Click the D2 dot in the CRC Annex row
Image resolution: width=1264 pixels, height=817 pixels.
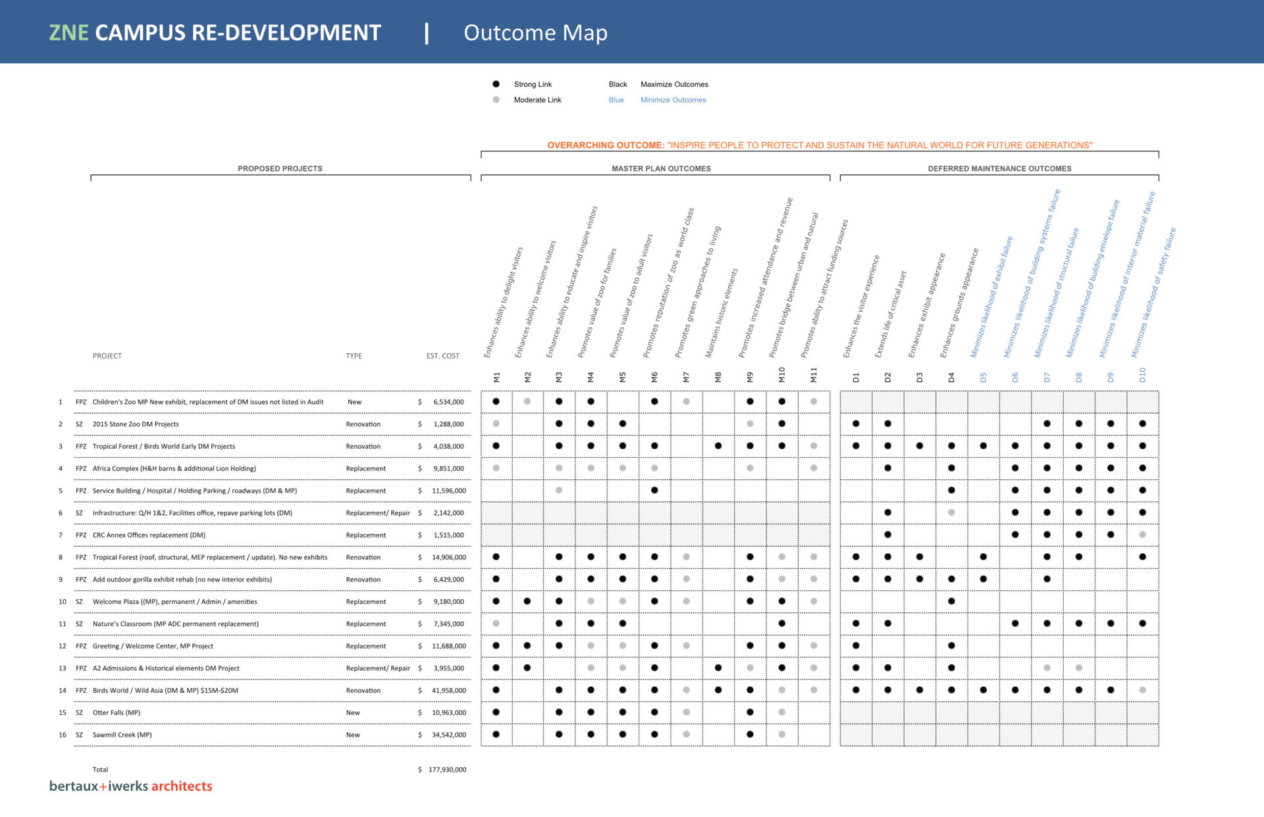coord(888,535)
